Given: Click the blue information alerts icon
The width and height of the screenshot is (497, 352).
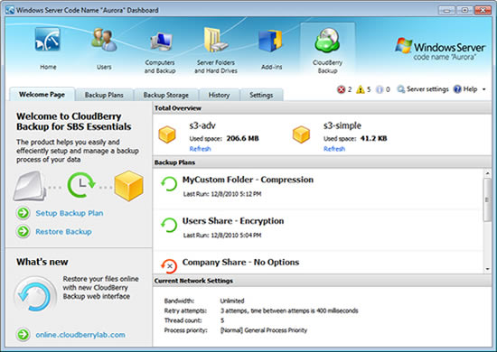Looking at the screenshot, I should coord(380,90).
